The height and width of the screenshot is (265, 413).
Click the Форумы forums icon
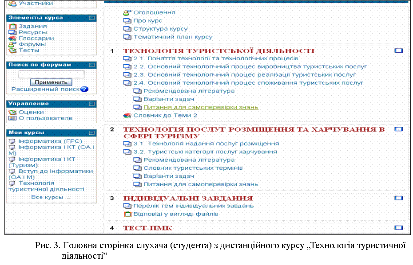[12, 44]
